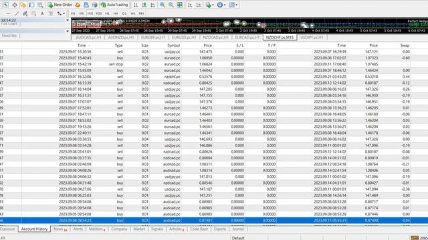This screenshot has width=428, height=240.
Task: Switch chart to bar chart icon
Action: click(x=136, y=5)
